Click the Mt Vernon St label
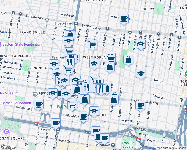This screenshot has height=150, width=187. [x=10, y=68]
